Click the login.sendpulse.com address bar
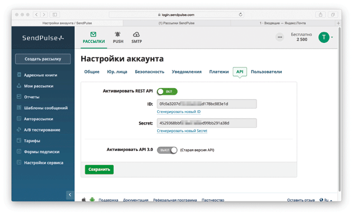Screen dimensions: 353x215 tap(176, 15)
